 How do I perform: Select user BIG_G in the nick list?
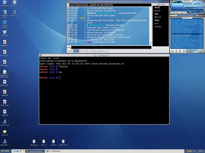point(158,17)
